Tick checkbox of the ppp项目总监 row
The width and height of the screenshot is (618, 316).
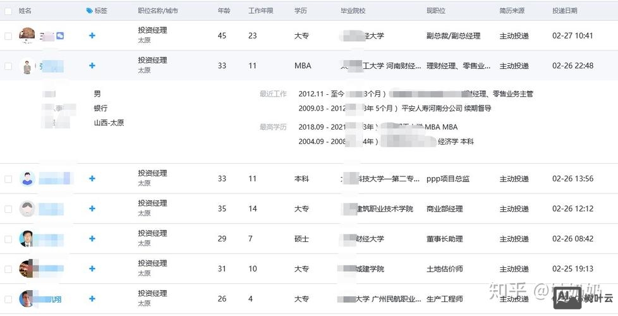pos(8,179)
